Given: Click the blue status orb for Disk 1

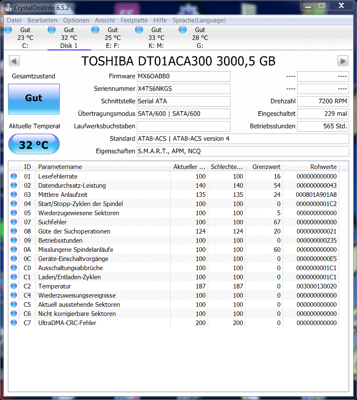Looking at the screenshot, I should [52, 30].
